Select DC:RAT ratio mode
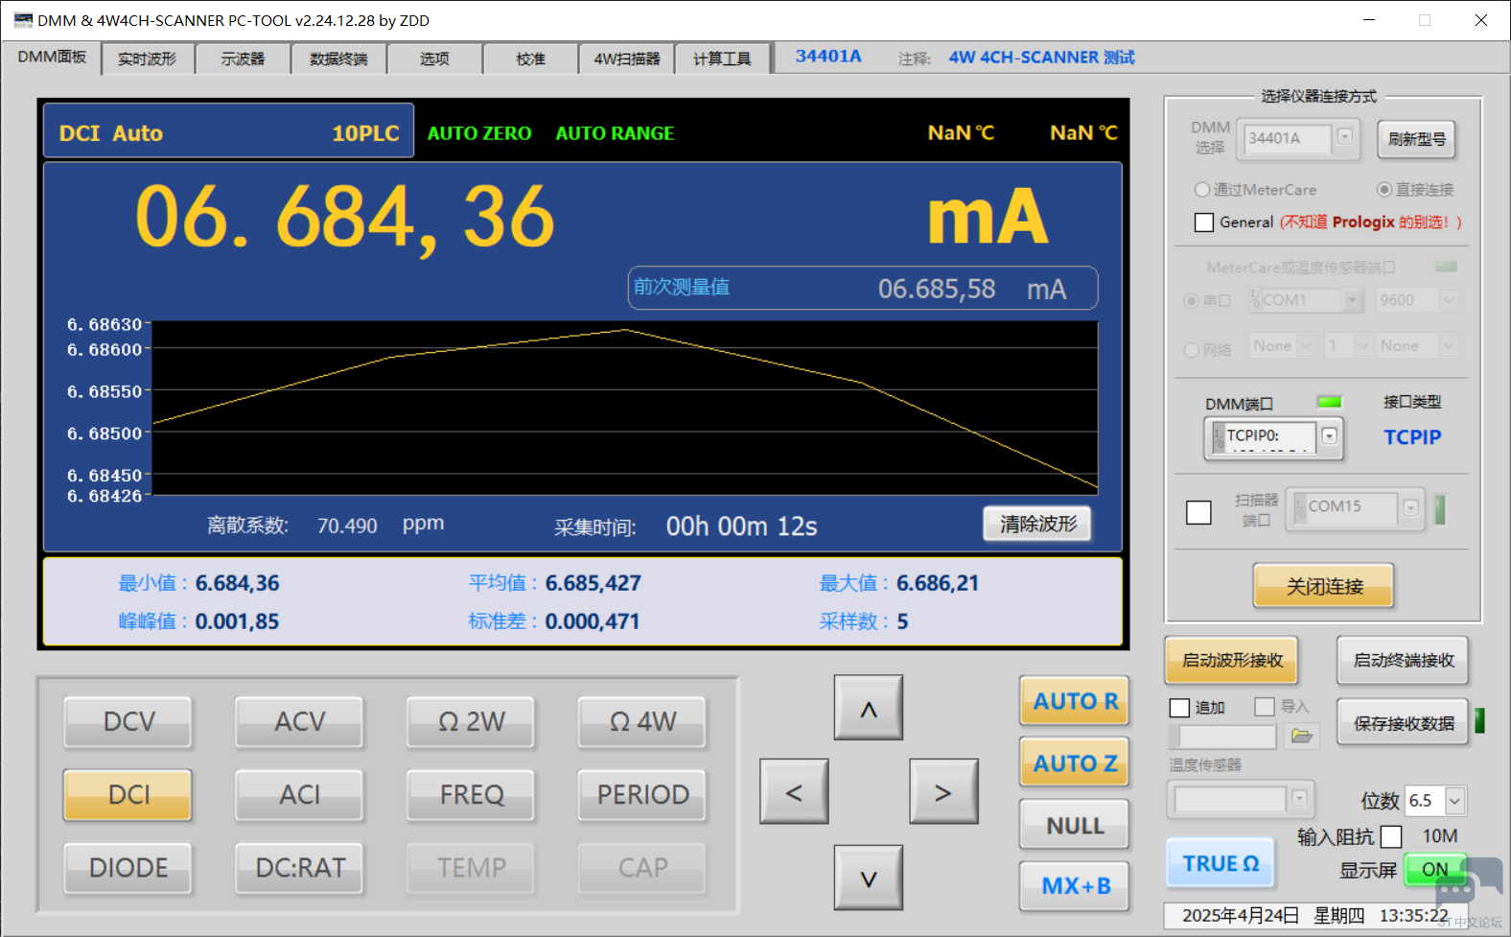1511x937 pixels. coord(300,867)
